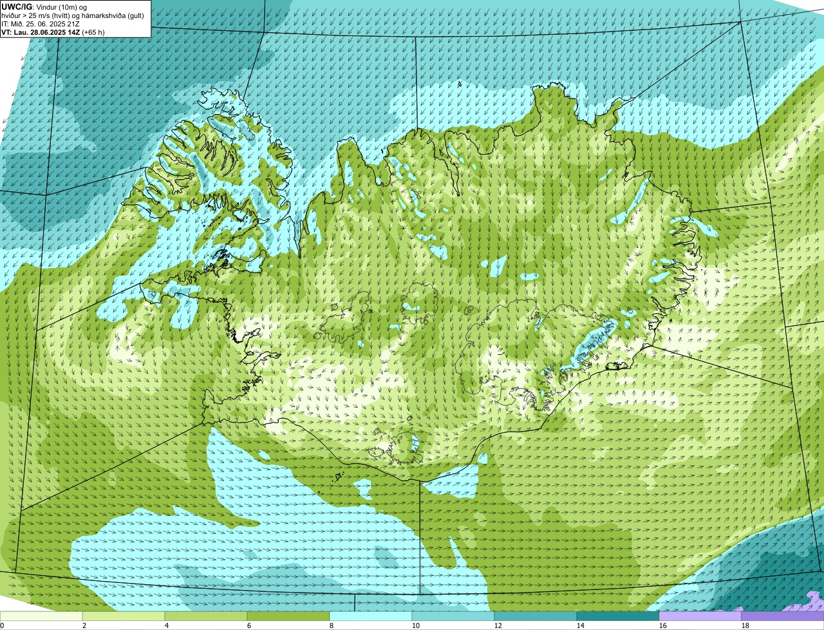Viewport: 824px width, 630px height.
Task: Click the legend label '16'
Action: coord(663,625)
